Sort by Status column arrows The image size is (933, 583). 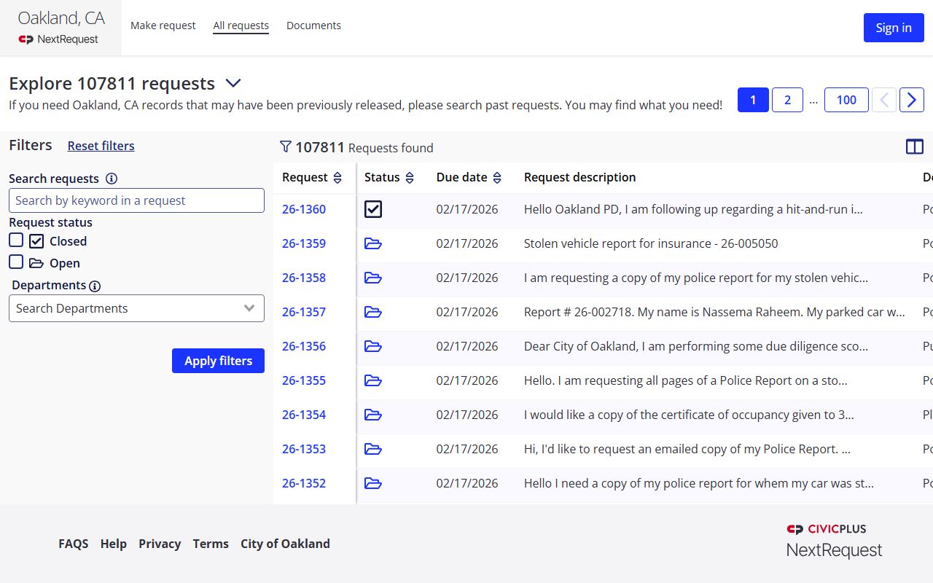[410, 178]
